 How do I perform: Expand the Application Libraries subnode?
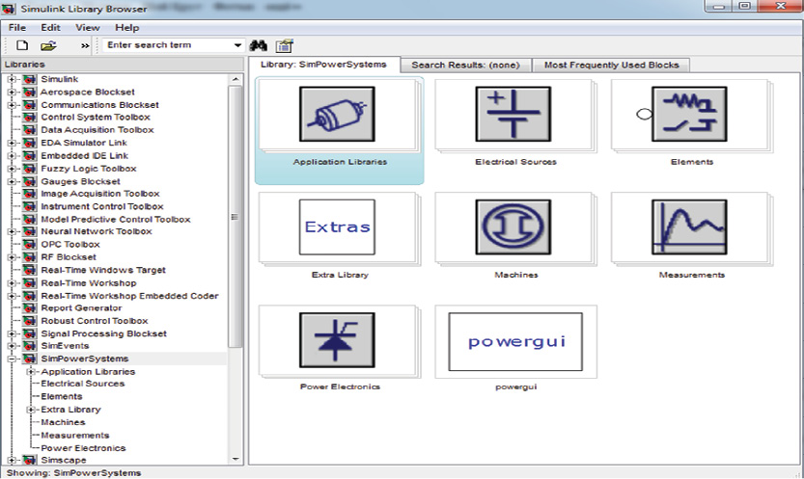pos(31,371)
